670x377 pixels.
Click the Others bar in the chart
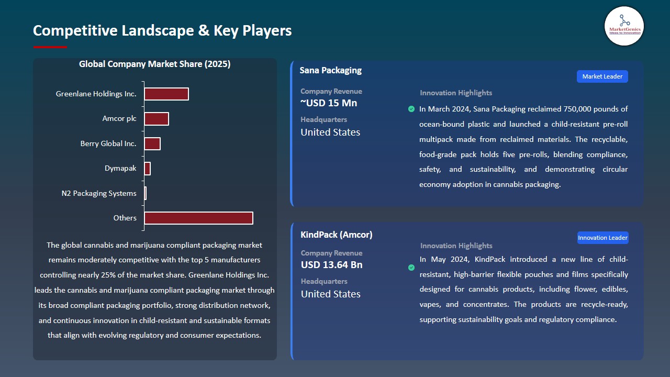[198, 218]
